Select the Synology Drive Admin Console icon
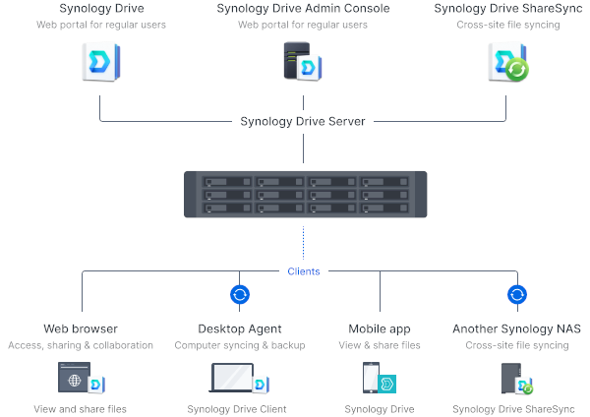 point(301,61)
